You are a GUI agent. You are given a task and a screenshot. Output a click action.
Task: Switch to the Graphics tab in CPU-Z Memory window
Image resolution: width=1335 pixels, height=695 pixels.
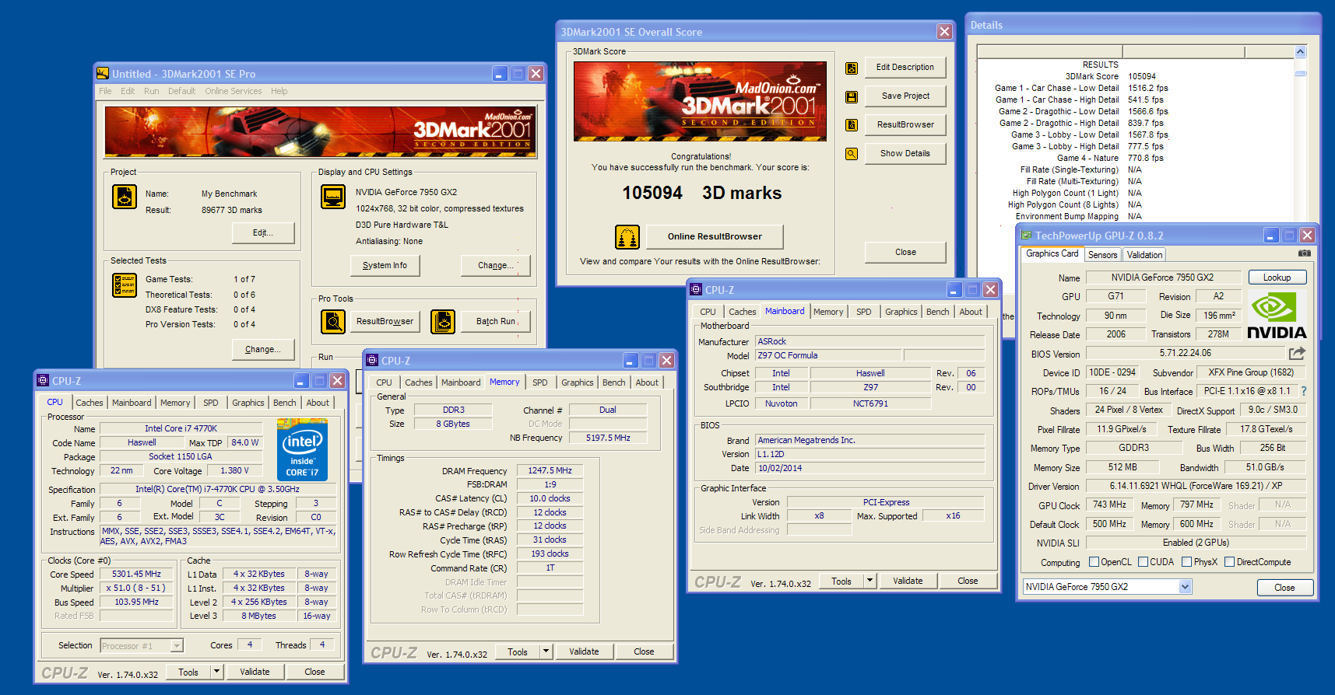[577, 382]
